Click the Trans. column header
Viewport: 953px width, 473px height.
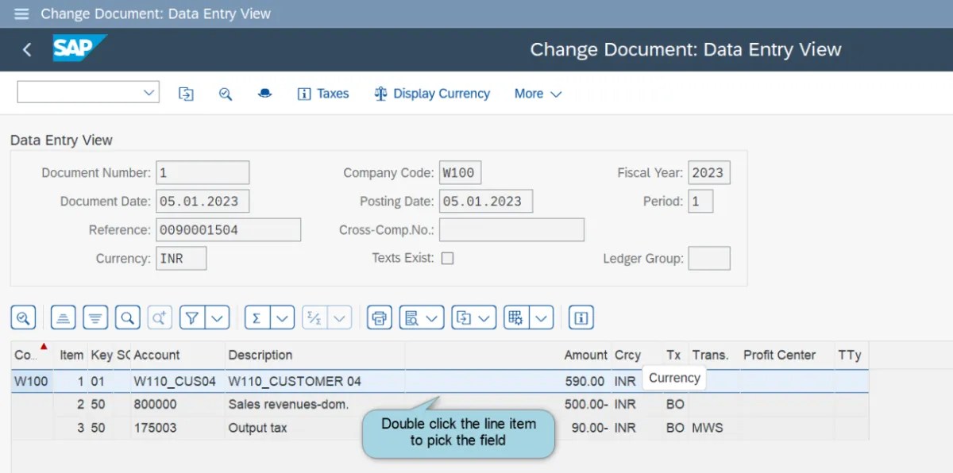tap(713, 356)
